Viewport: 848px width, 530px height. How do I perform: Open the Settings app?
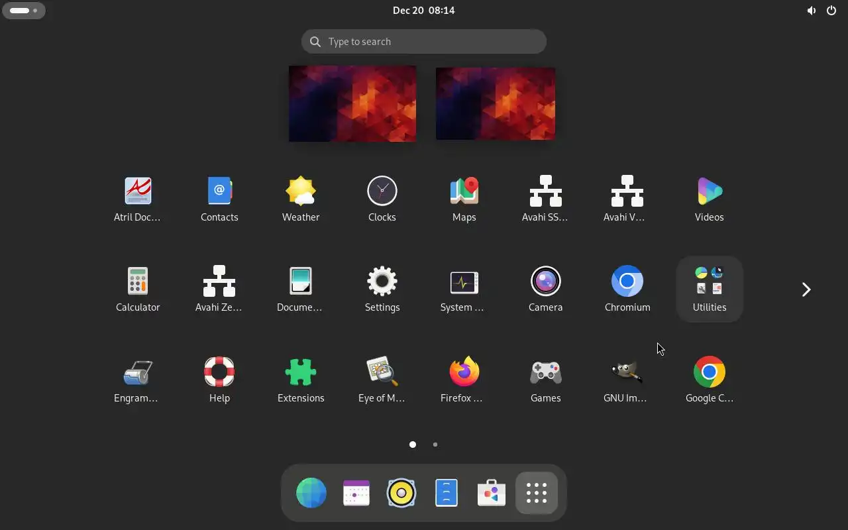pos(382,290)
